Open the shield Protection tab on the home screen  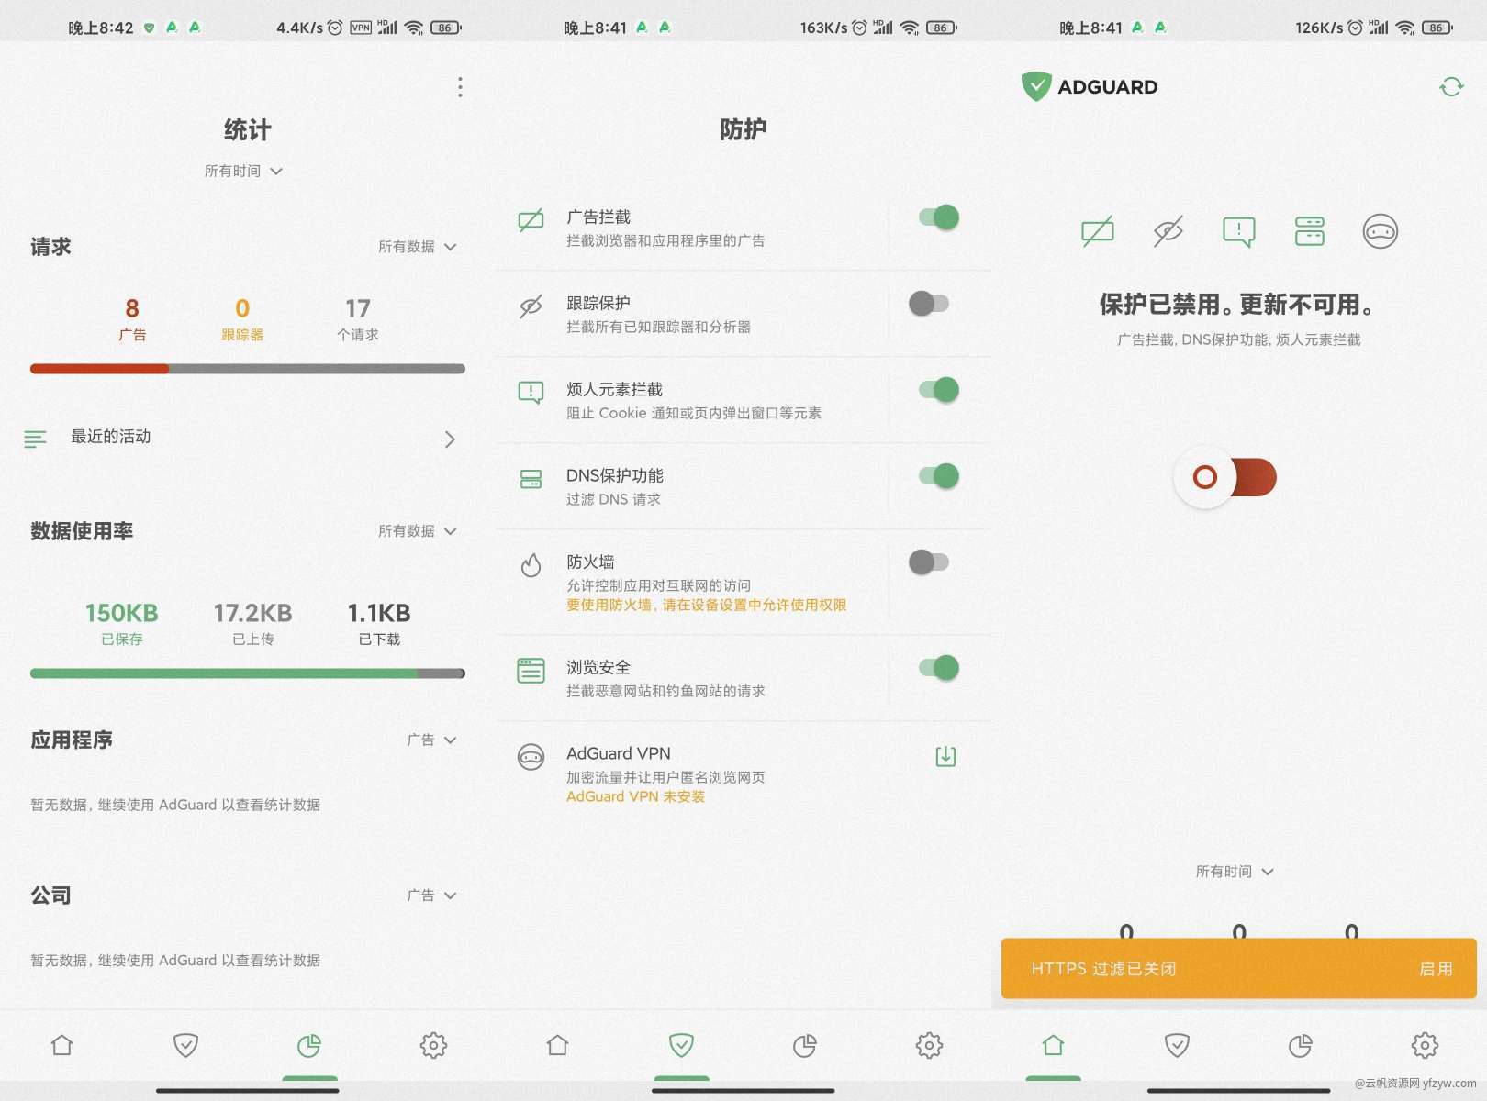pyautogui.click(x=1177, y=1045)
